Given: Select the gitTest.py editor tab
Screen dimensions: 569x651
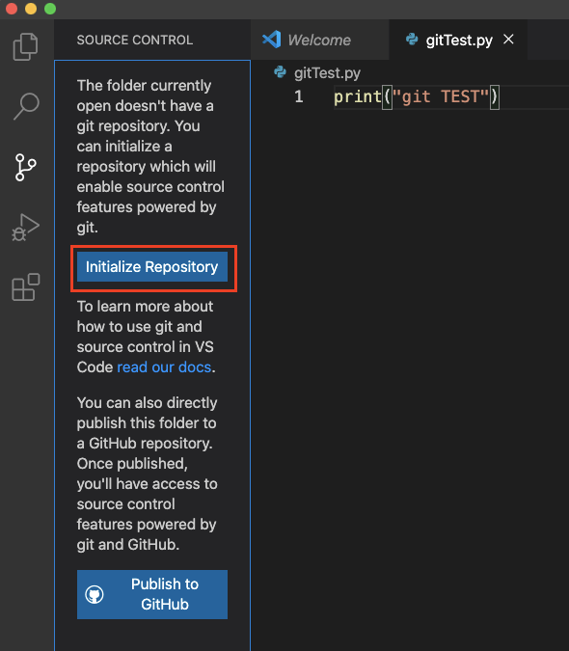Looking at the screenshot, I should click(459, 40).
